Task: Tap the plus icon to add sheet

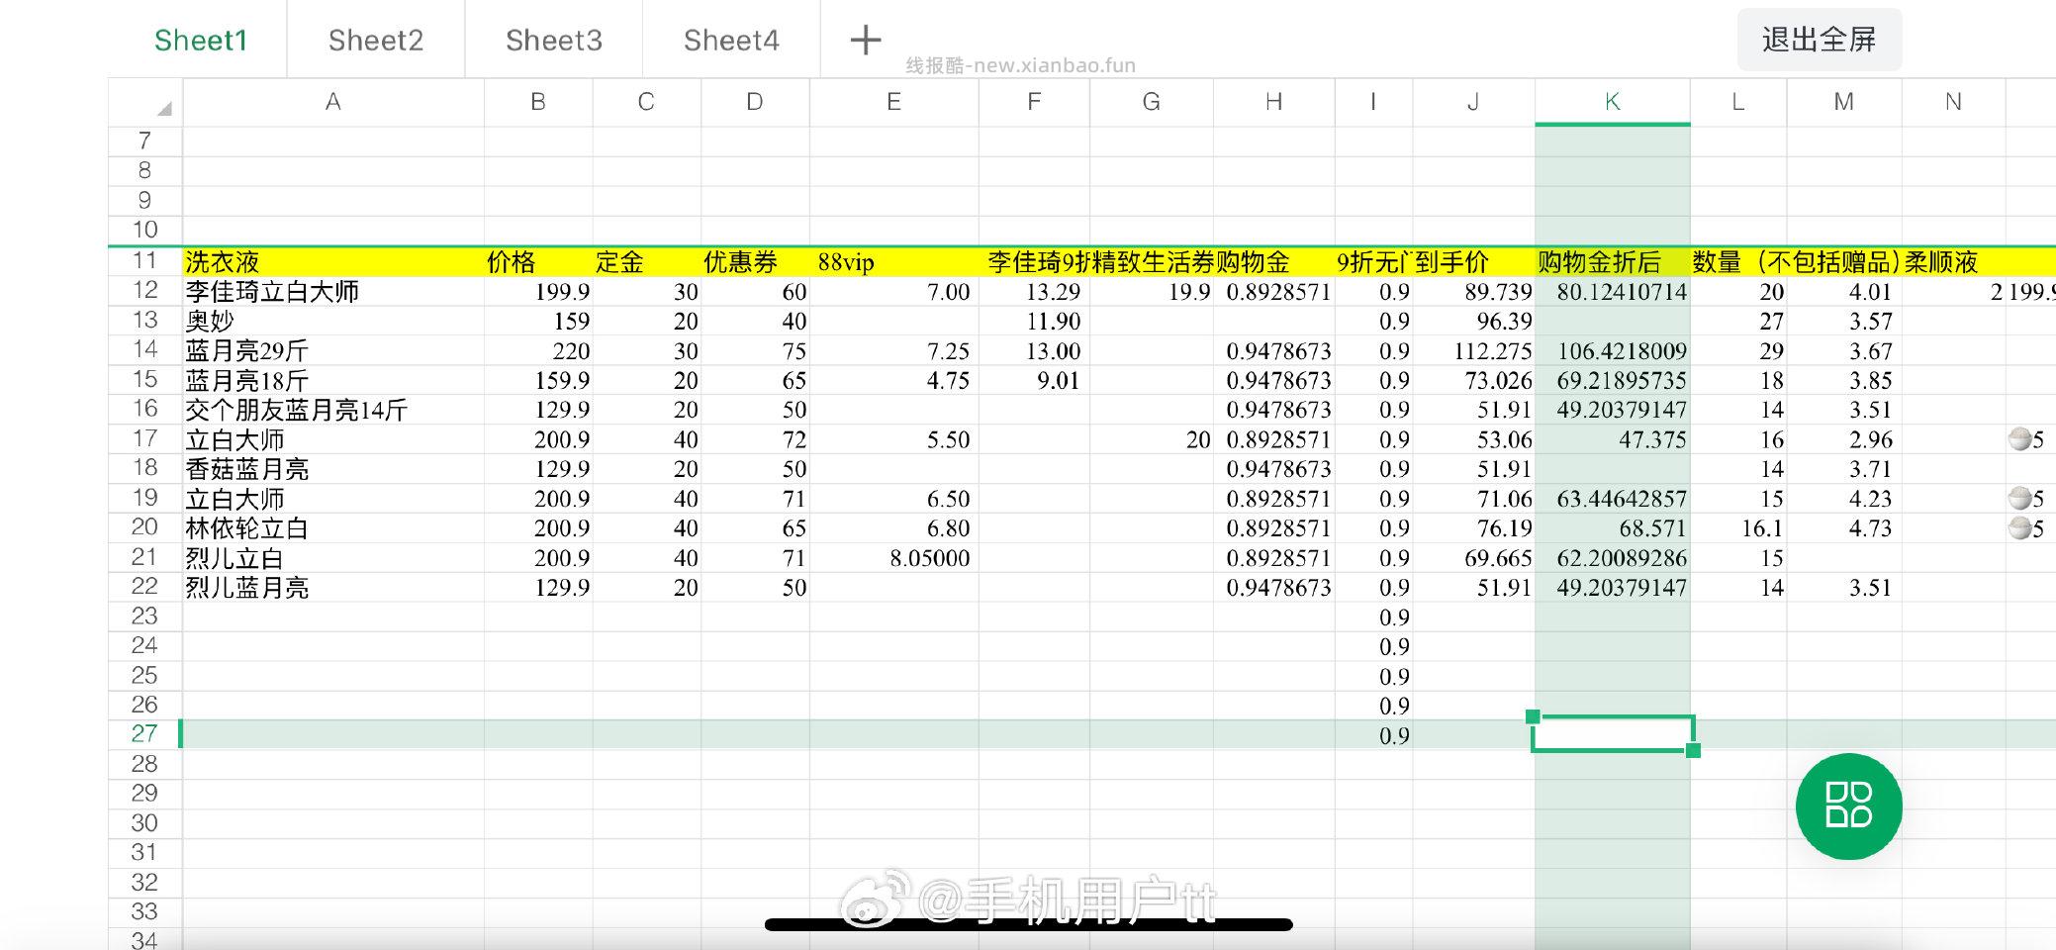Action: click(865, 41)
